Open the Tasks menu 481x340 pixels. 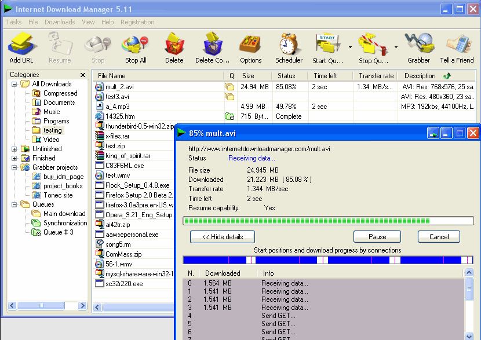tap(14, 22)
